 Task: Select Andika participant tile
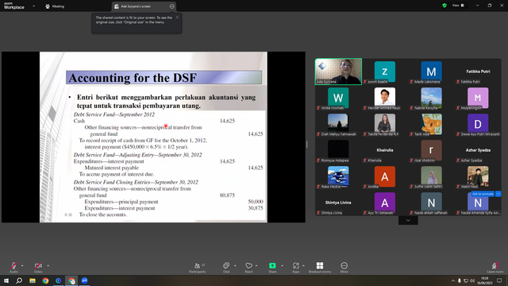coord(384,176)
